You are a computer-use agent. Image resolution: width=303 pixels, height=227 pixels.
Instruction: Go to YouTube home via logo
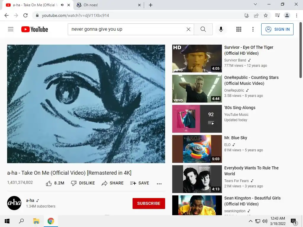(35, 29)
